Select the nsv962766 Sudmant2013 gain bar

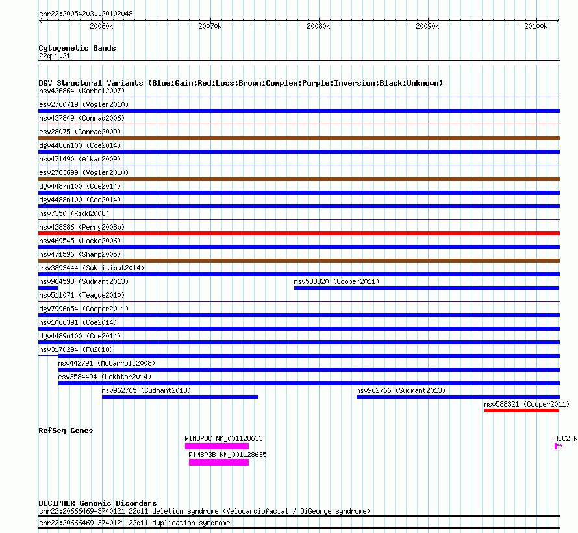point(459,397)
